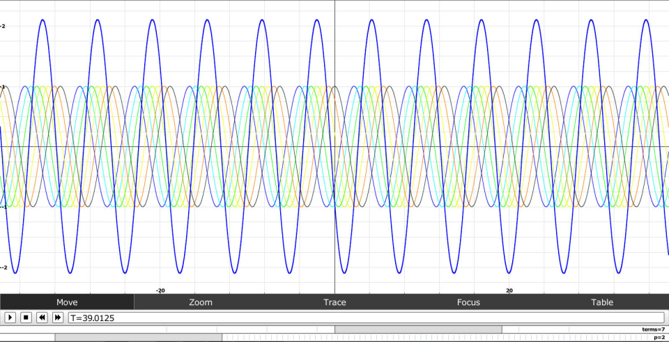The width and height of the screenshot is (669, 342).
Task: Click p slider track right of its handle
Action: click(418, 337)
